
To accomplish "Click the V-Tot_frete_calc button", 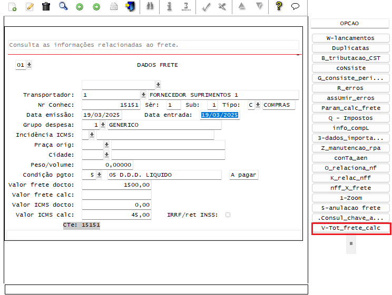I will tap(351, 228).
